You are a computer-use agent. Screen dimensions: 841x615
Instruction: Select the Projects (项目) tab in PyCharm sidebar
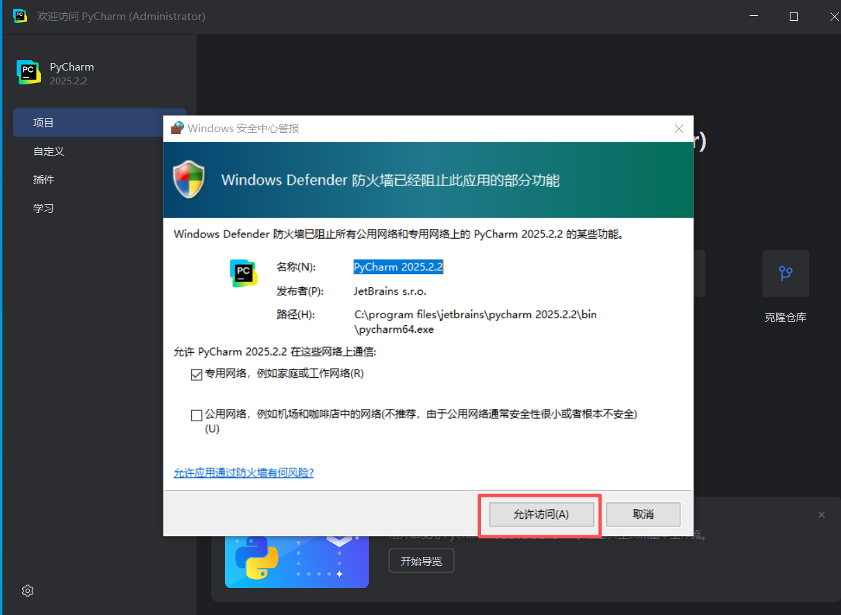point(100,122)
